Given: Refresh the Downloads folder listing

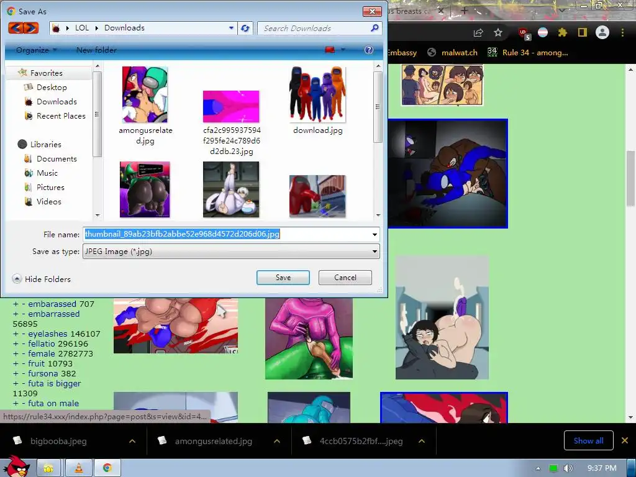Looking at the screenshot, I should 245,29.
